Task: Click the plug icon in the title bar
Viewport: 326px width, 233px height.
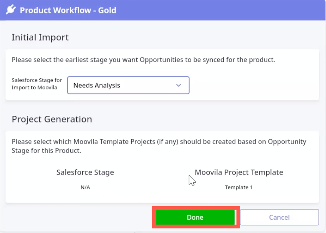Action: [11, 10]
